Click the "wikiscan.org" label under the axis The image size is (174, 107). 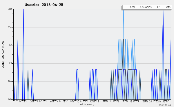point(87,104)
